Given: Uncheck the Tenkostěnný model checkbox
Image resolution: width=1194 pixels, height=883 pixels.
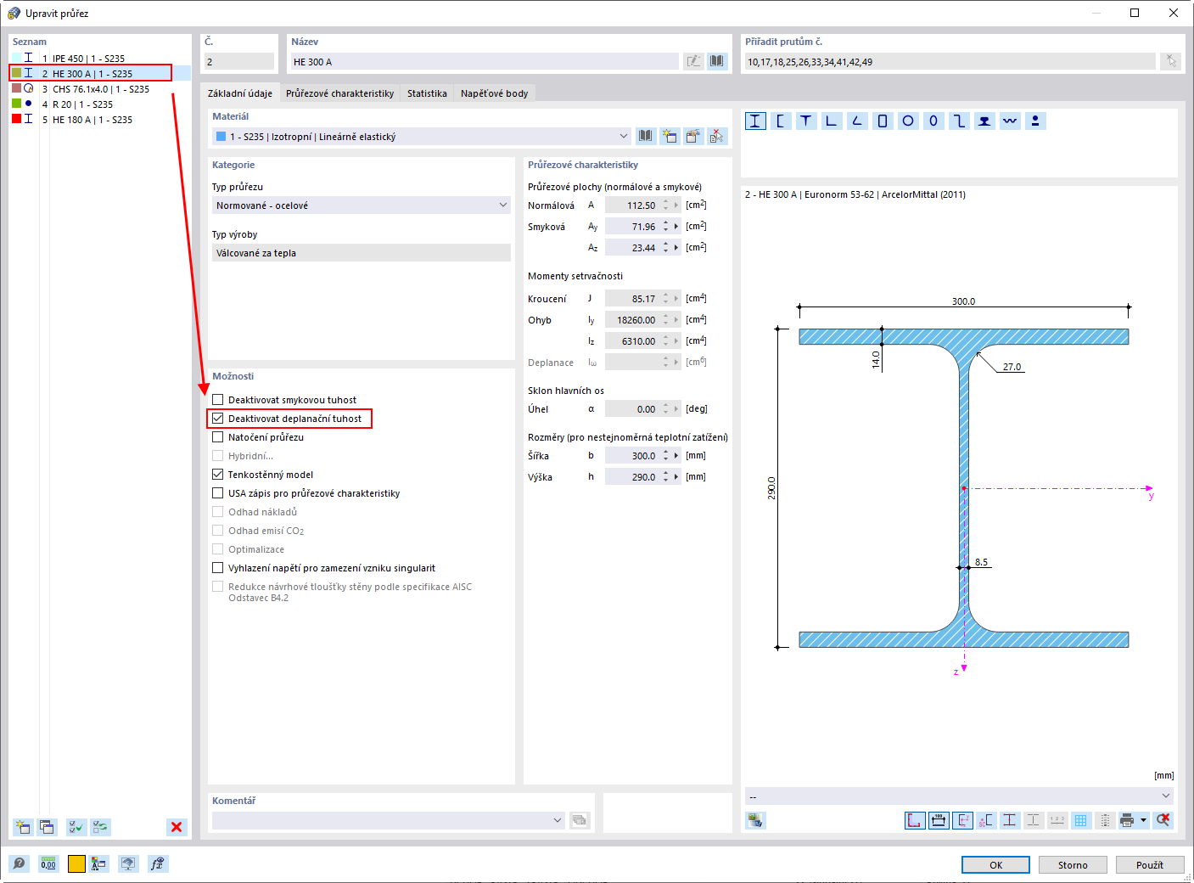Looking at the screenshot, I should point(218,475).
